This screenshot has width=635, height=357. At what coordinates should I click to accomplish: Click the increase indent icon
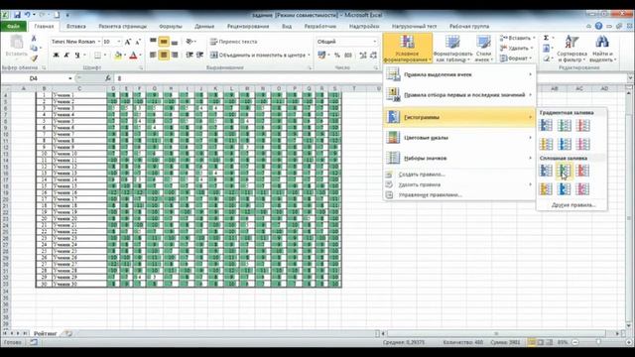(x=199, y=56)
